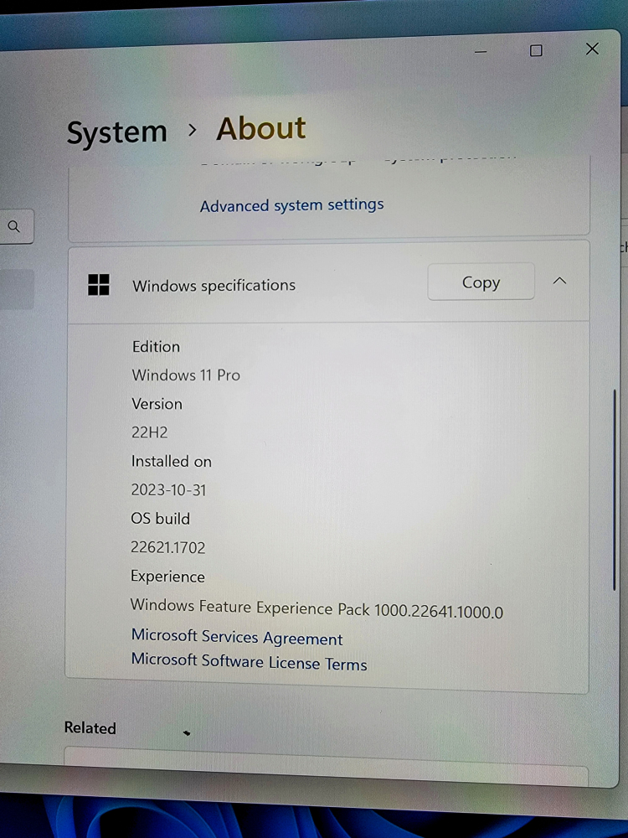The width and height of the screenshot is (628, 838).
Task: Click the "22H2" version value
Action: (x=150, y=432)
